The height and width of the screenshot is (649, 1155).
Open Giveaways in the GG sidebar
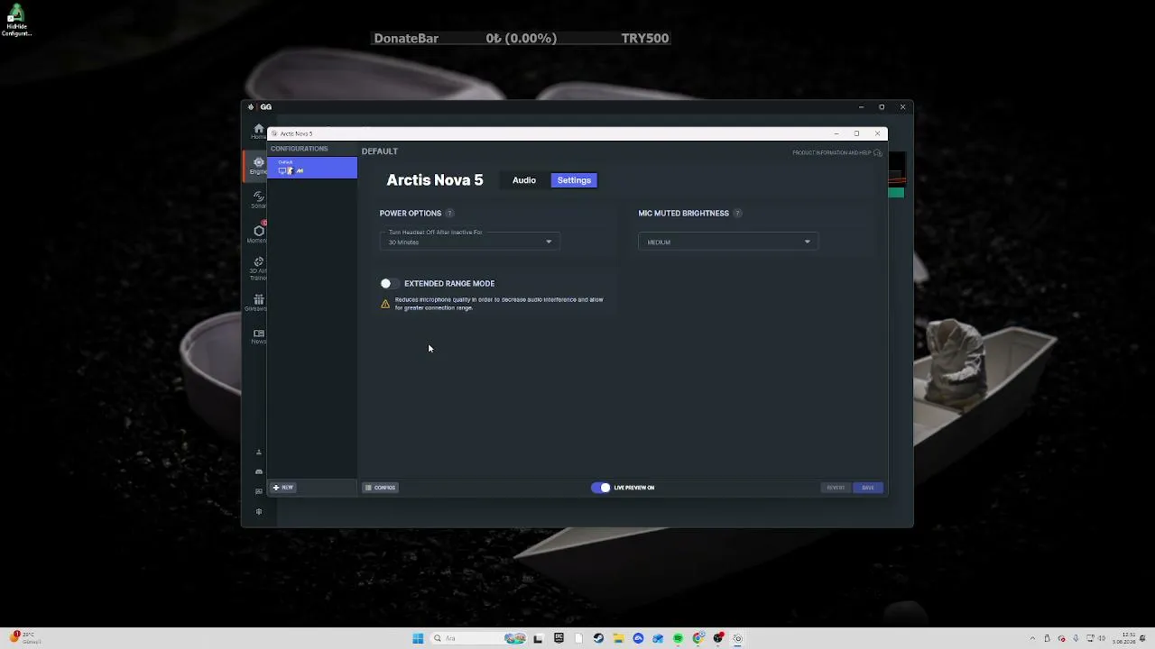pos(258,302)
